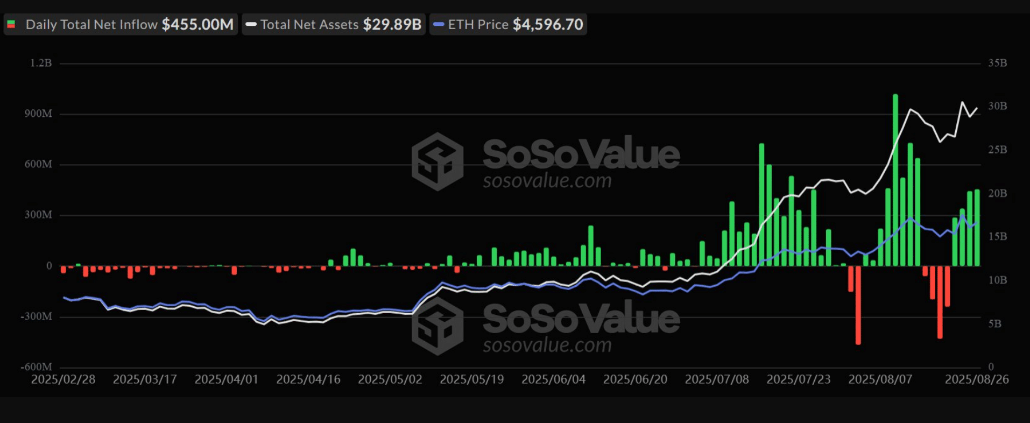Click the $29.89B net assets value
The height and width of the screenshot is (423, 1030).
392,25
